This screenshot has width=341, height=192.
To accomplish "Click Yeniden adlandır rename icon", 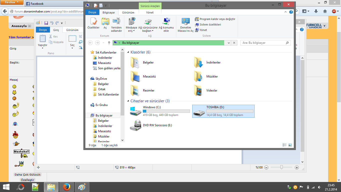I will click(116, 25).
